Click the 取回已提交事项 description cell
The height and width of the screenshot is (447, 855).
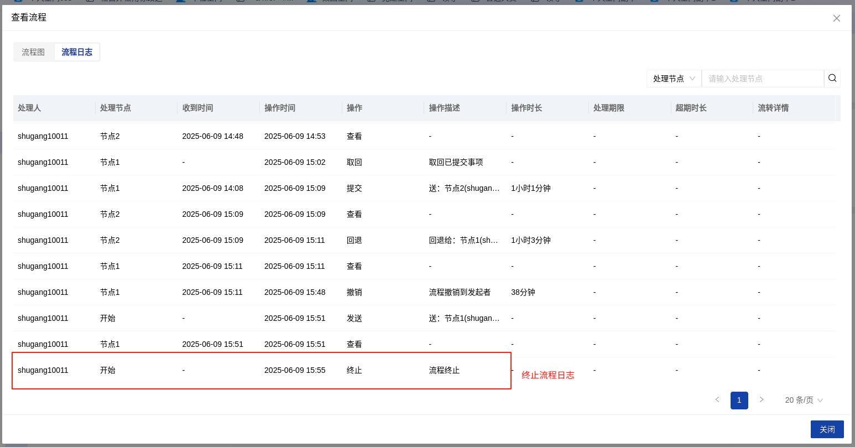[456, 162]
